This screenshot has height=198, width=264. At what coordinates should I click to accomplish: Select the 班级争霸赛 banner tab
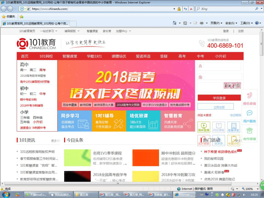70,105
